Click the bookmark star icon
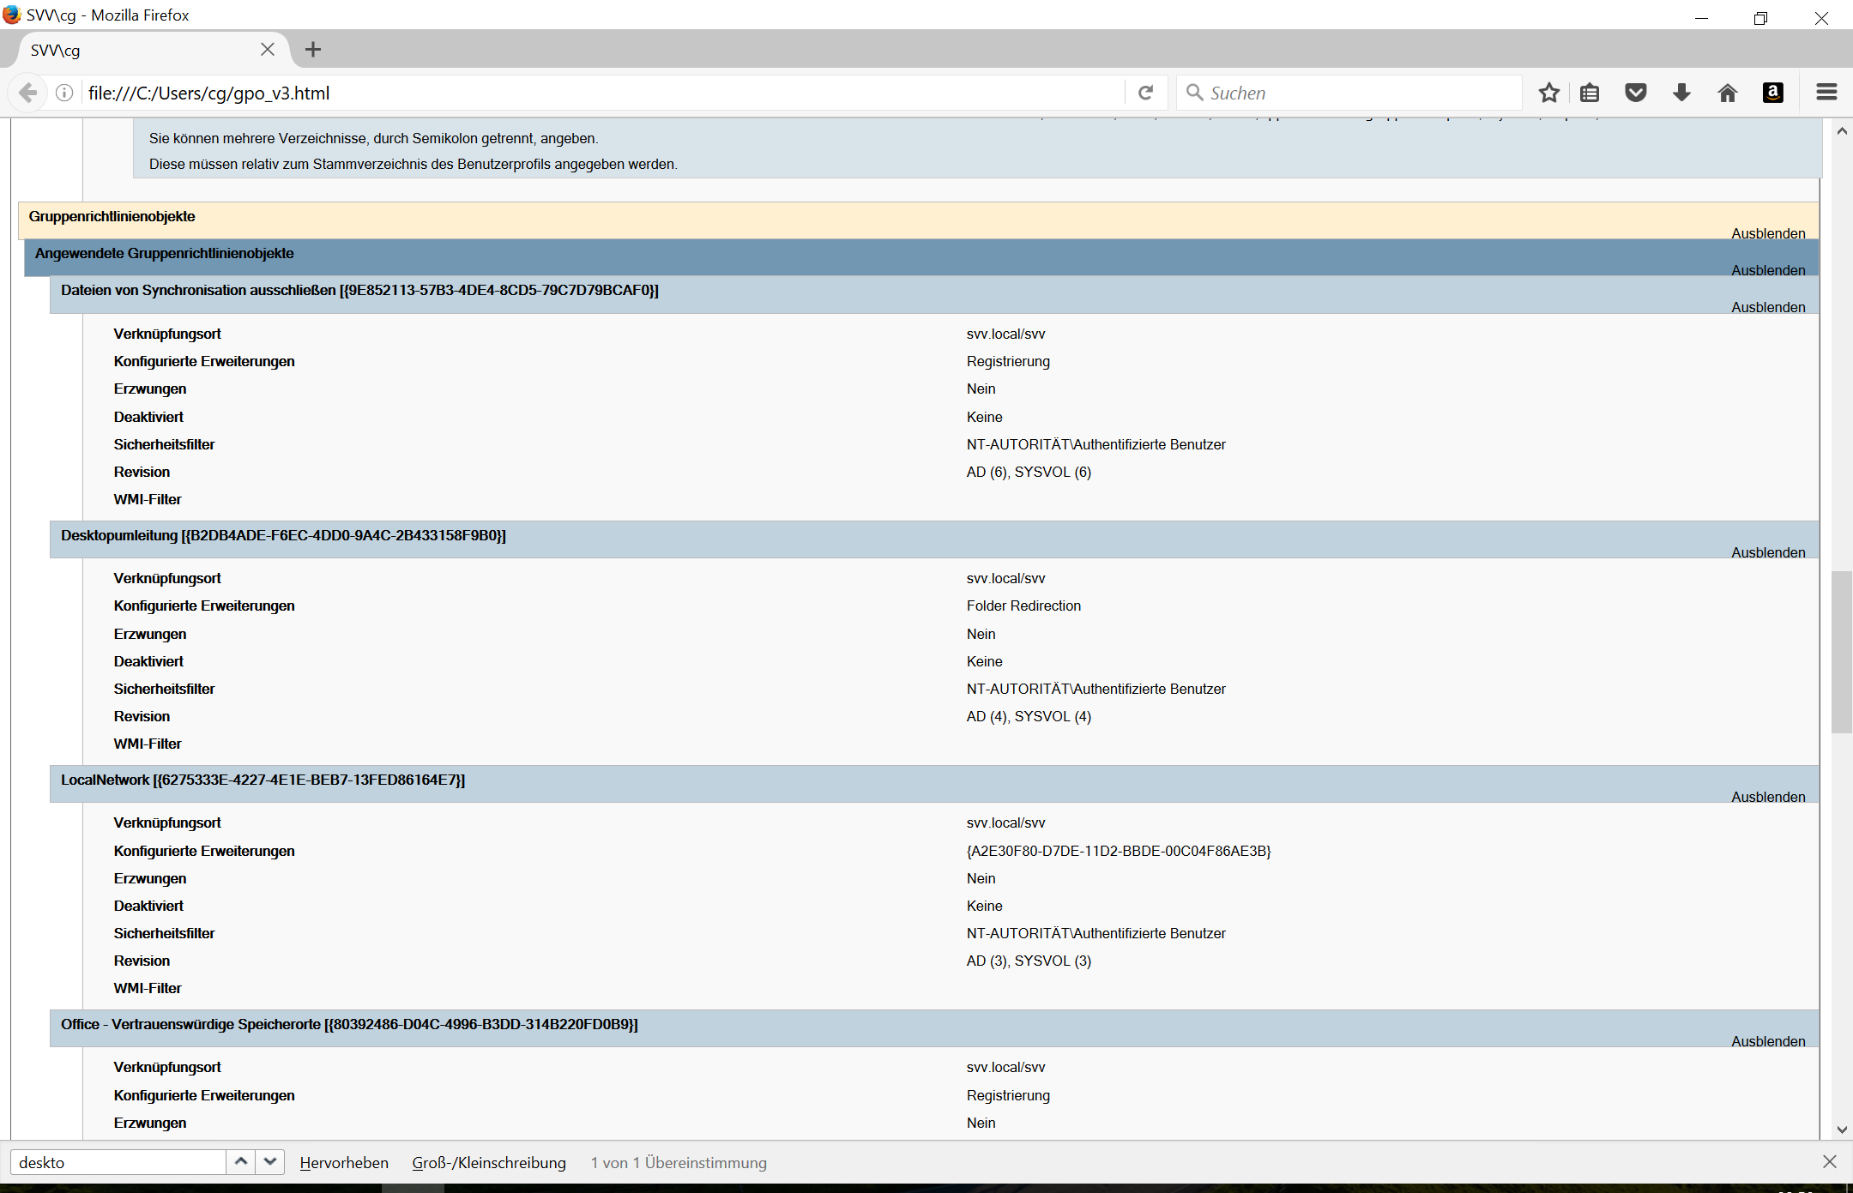Screen dimensions: 1853x1193 click(1548, 93)
